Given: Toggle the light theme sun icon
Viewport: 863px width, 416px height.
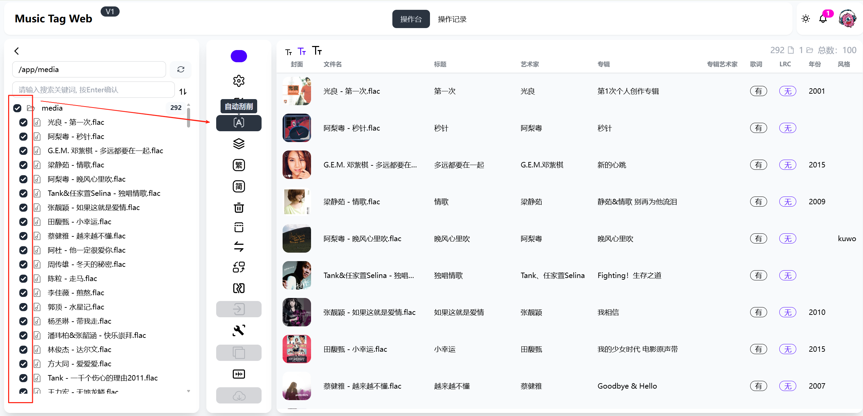Looking at the screenshot, I should pyautogui.click(x=805, y=19).
